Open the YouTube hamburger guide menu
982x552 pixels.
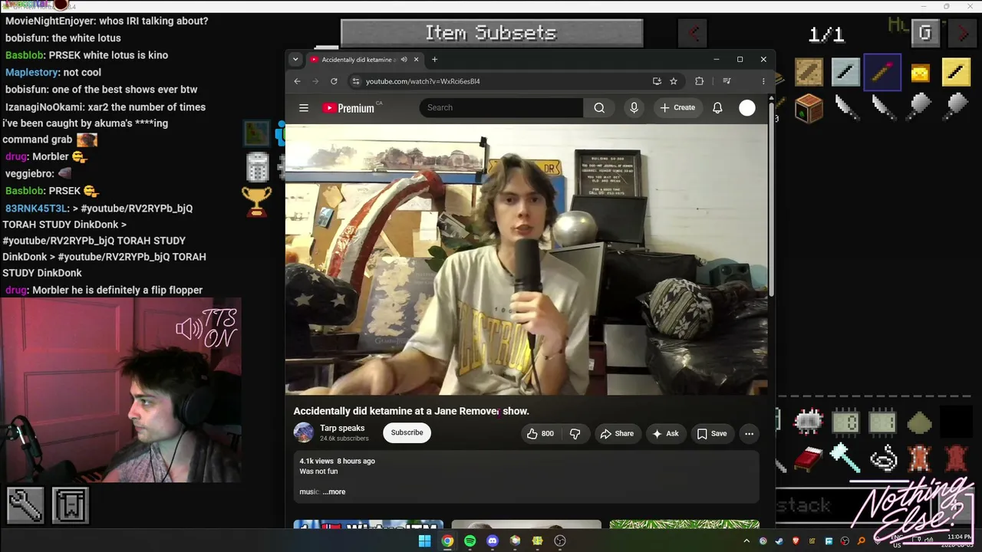[x=304, y=108]
